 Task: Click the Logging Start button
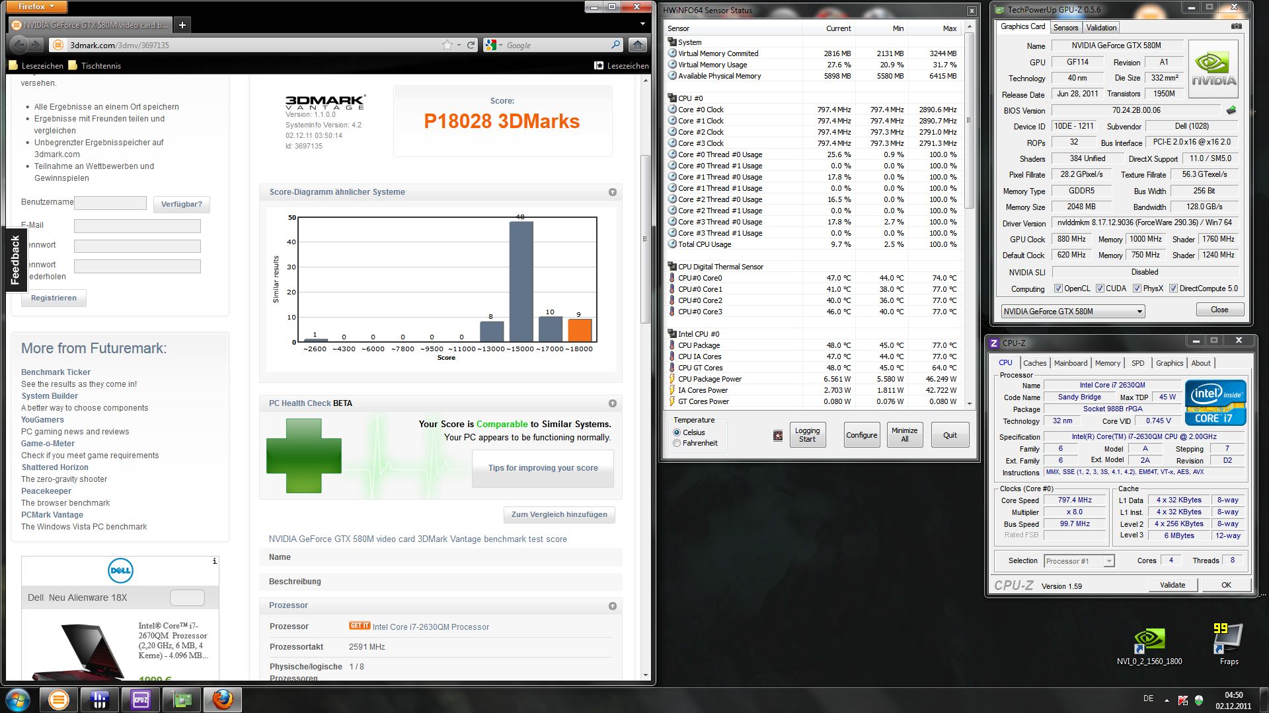point(807,435)
